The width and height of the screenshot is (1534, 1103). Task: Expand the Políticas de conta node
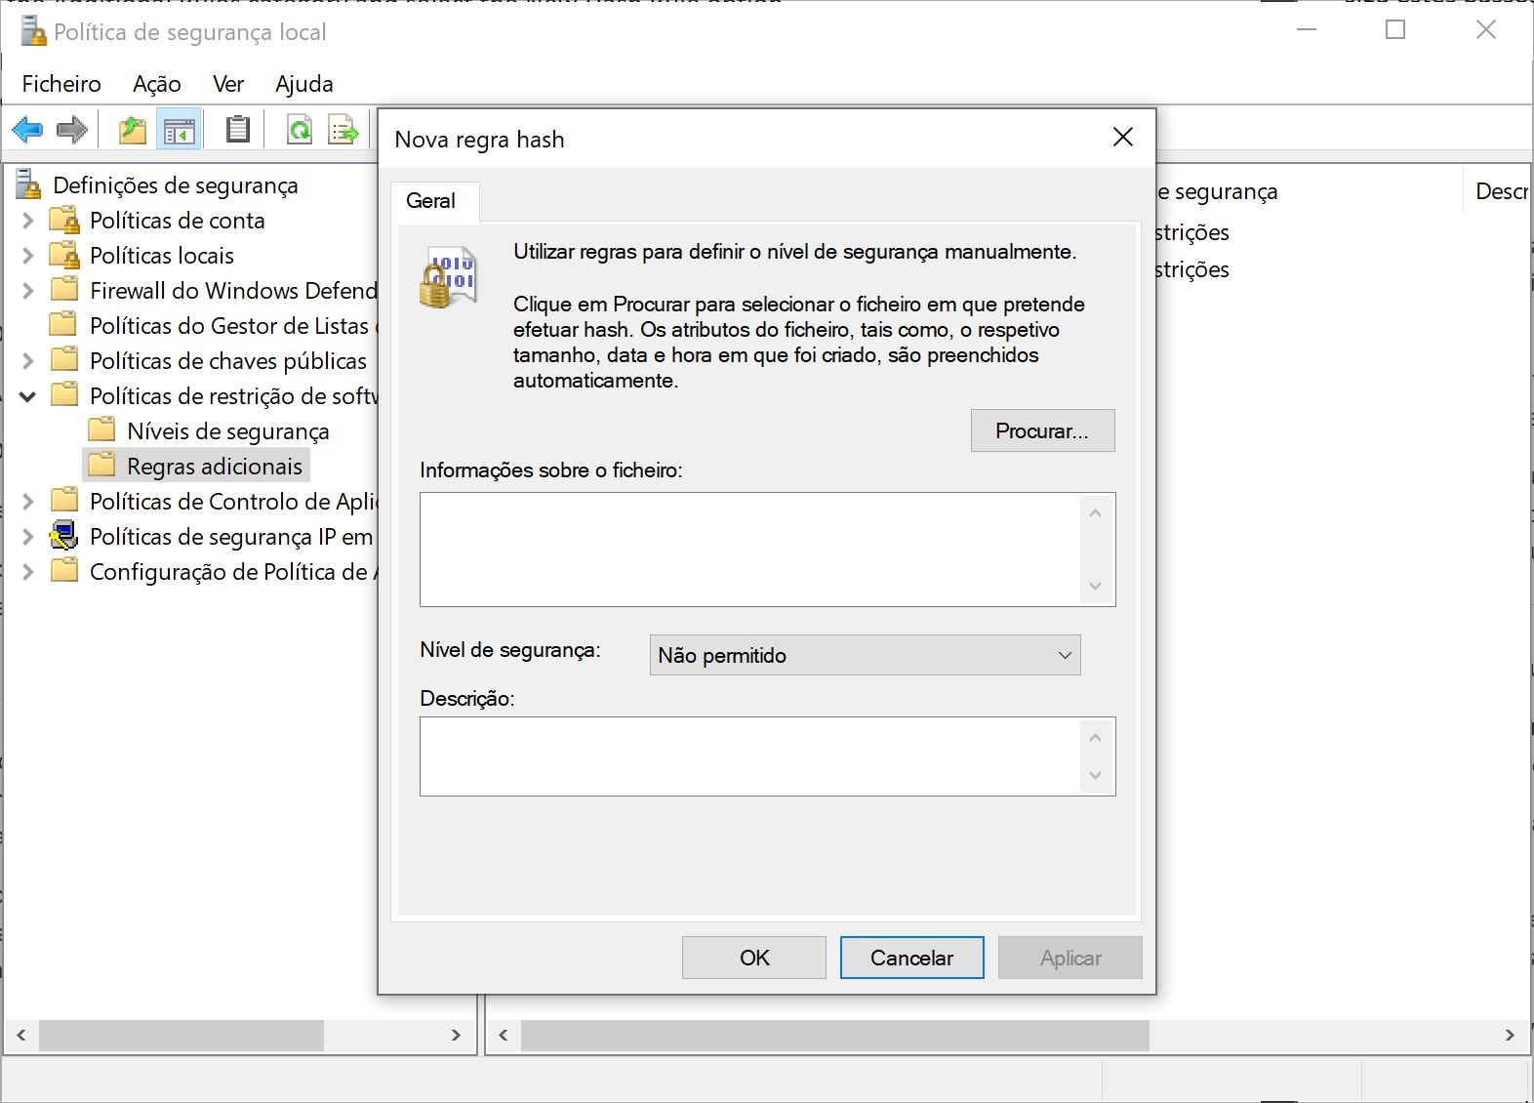(28, 221)
